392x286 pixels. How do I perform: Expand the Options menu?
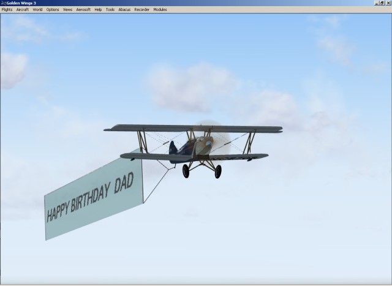(53, 10)
